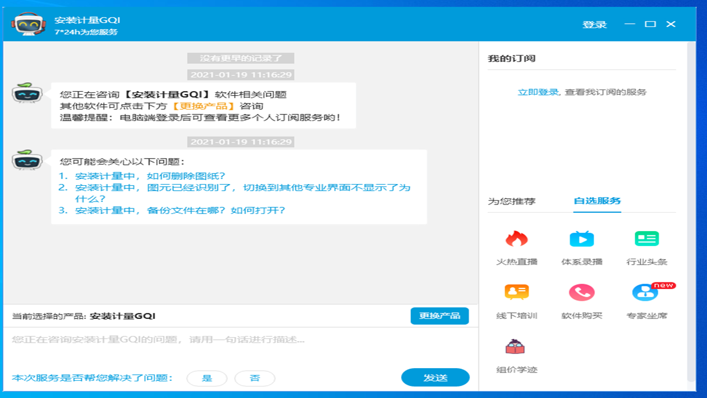707x398 pixels.
Task: Stay on the 自选服务 tab
Action: click(597, 202)
